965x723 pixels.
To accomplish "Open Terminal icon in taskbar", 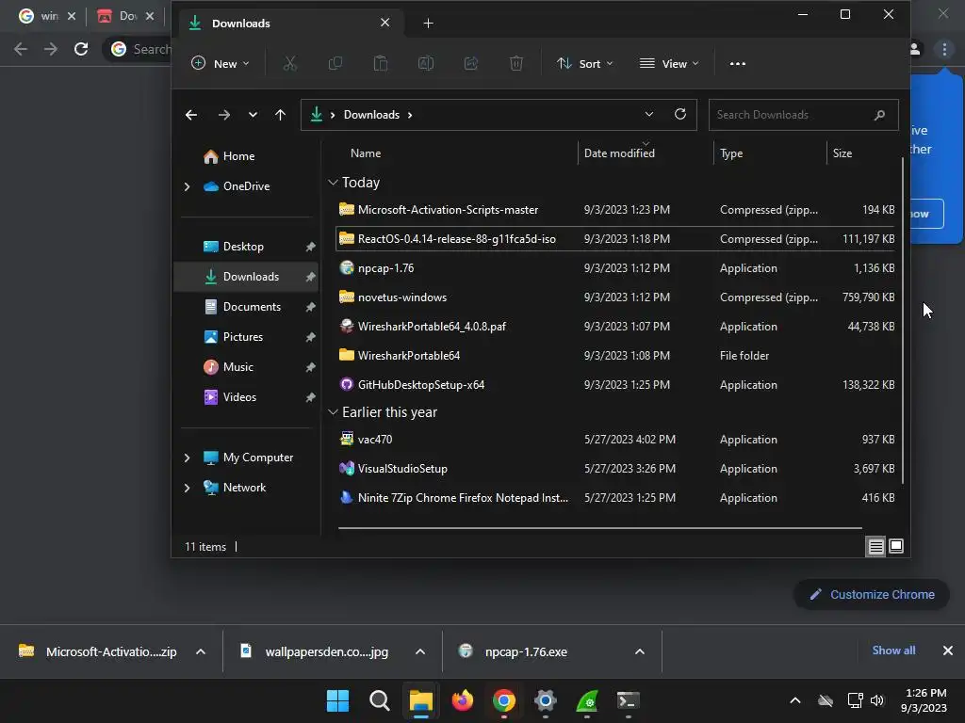I will point(628,700).
